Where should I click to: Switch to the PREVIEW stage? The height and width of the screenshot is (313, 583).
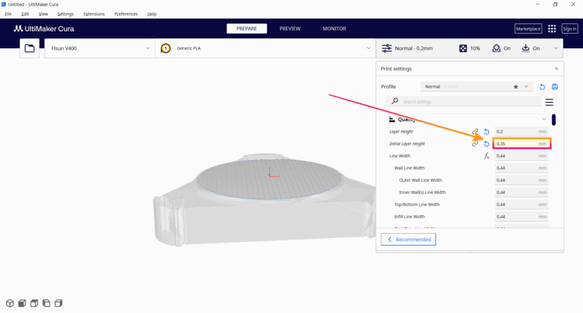290,29
